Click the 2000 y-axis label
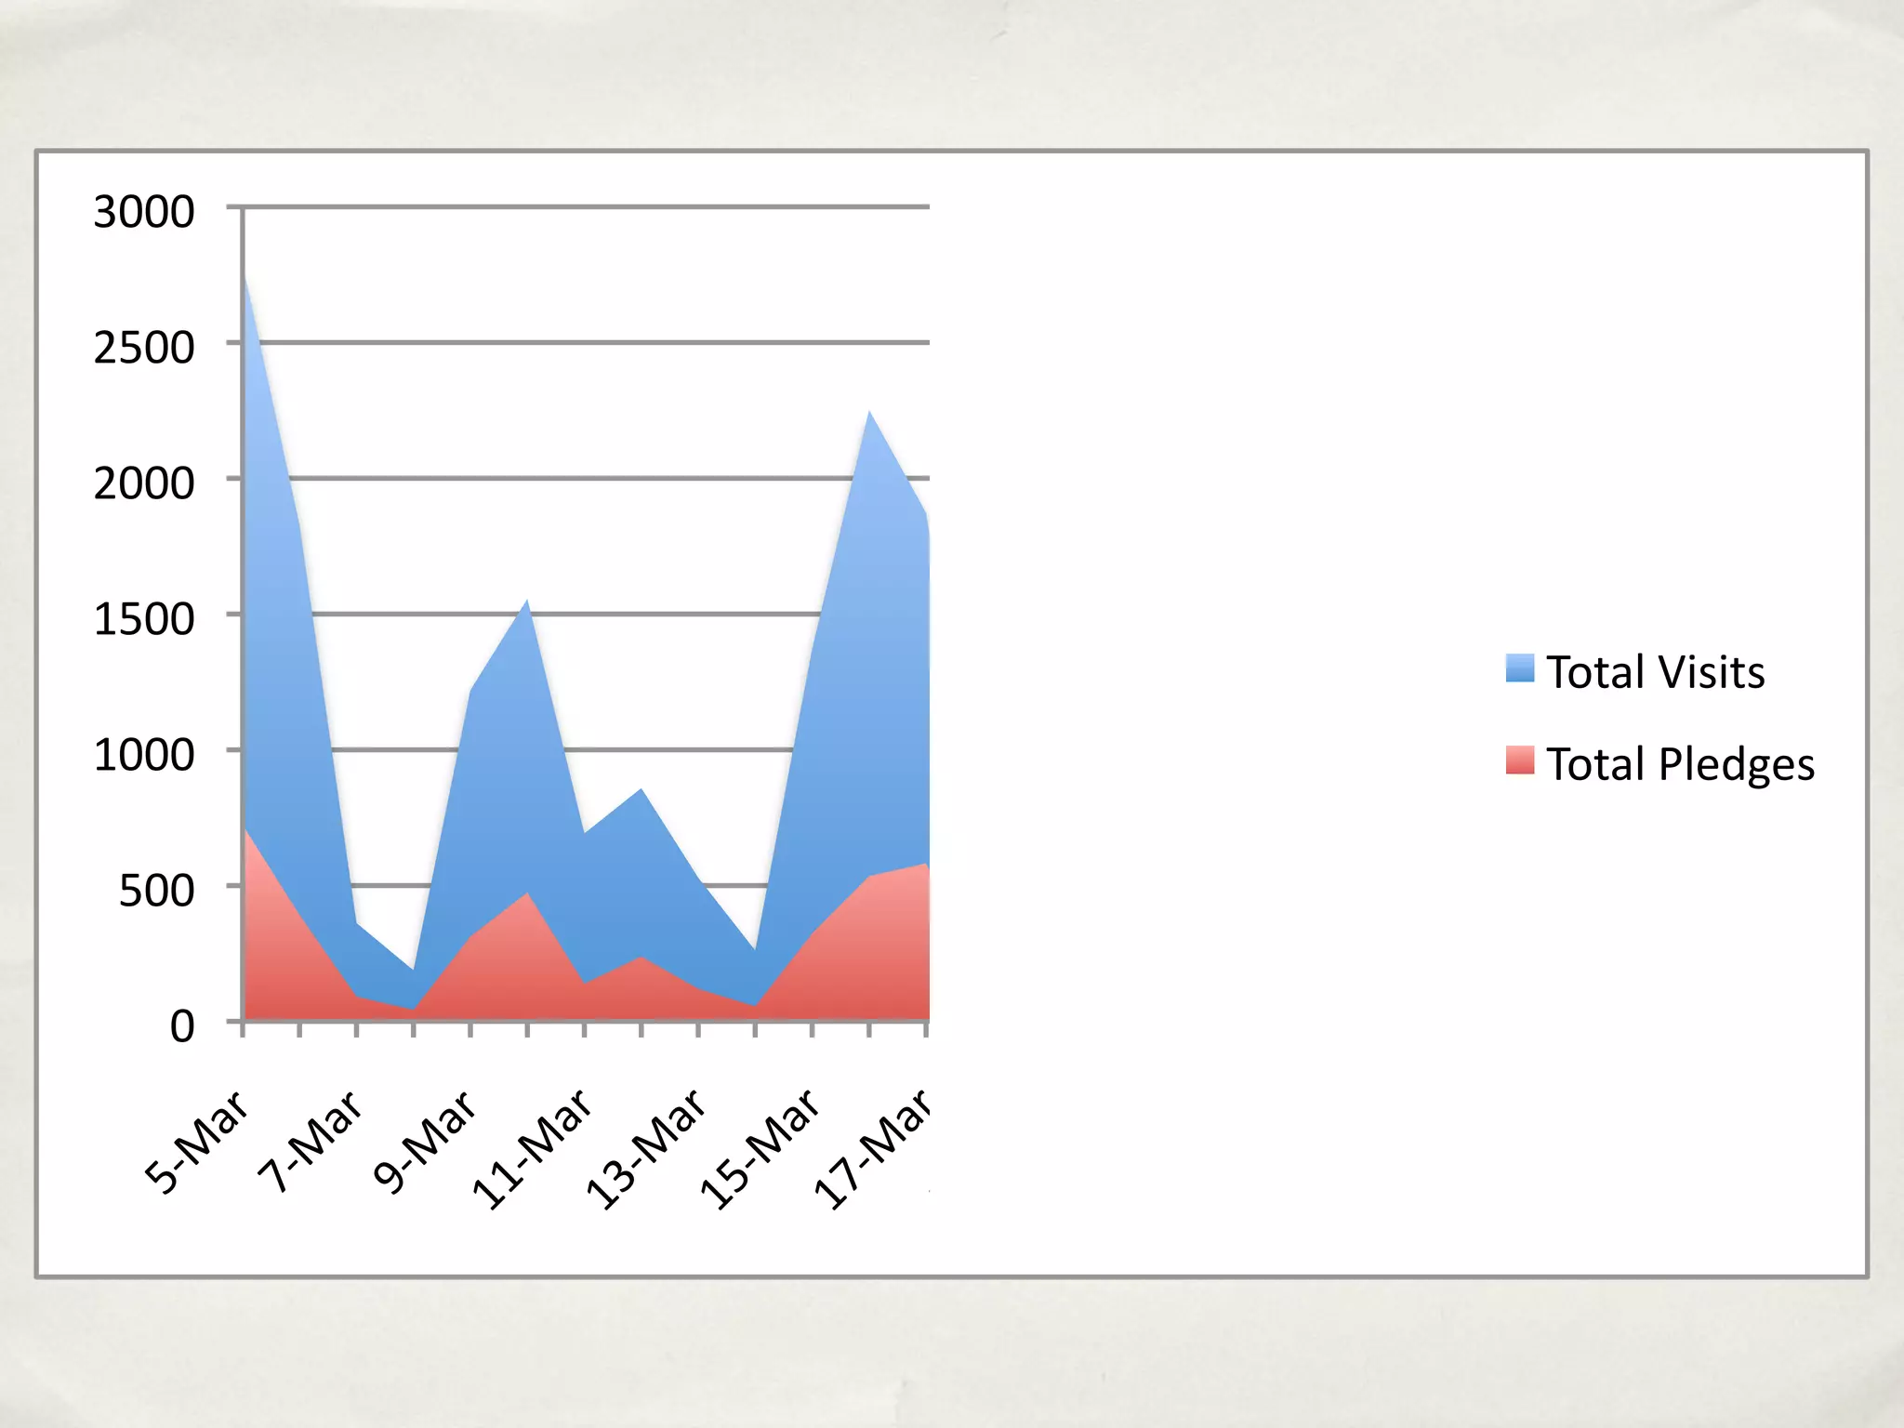The width and height of the screenshot is (1904, 1428). [x=144, y=483]
